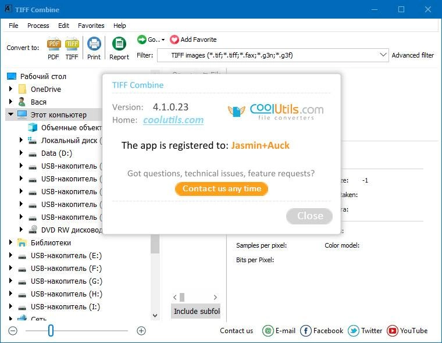Click the TIFF Combine title bar app icon

(x=8, y=9)
